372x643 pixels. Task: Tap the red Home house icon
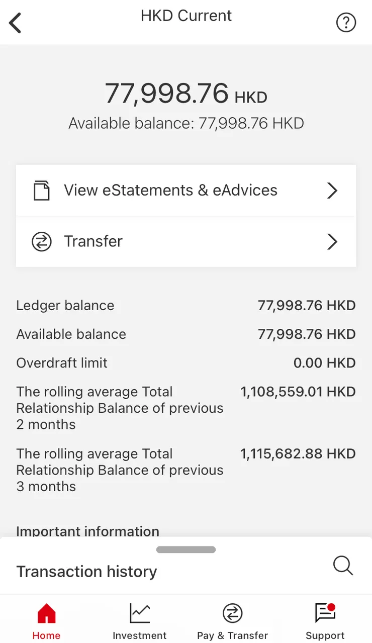(x=46, y=613)
